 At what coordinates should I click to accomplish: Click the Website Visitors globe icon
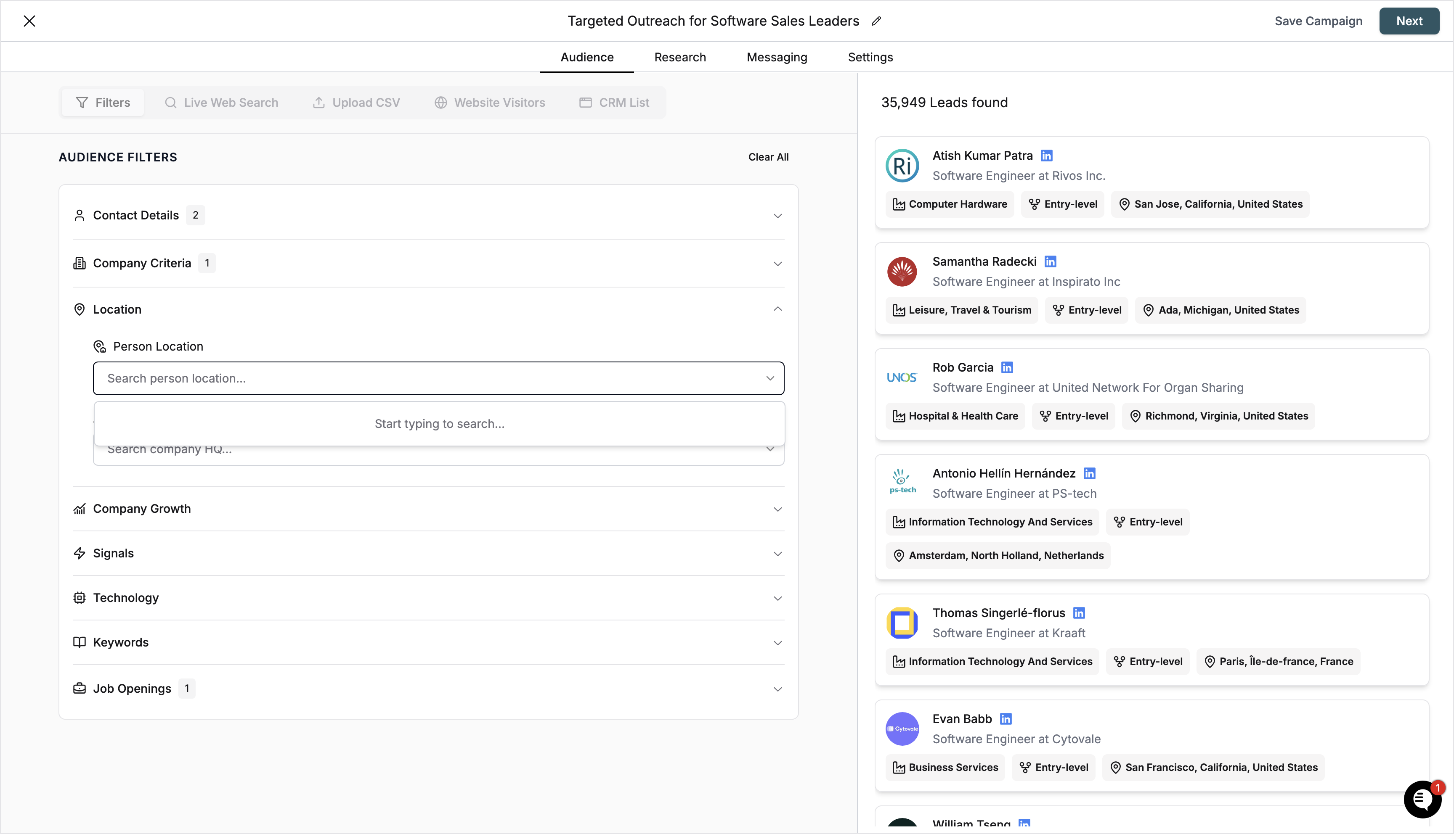click(x=441, y=102)
